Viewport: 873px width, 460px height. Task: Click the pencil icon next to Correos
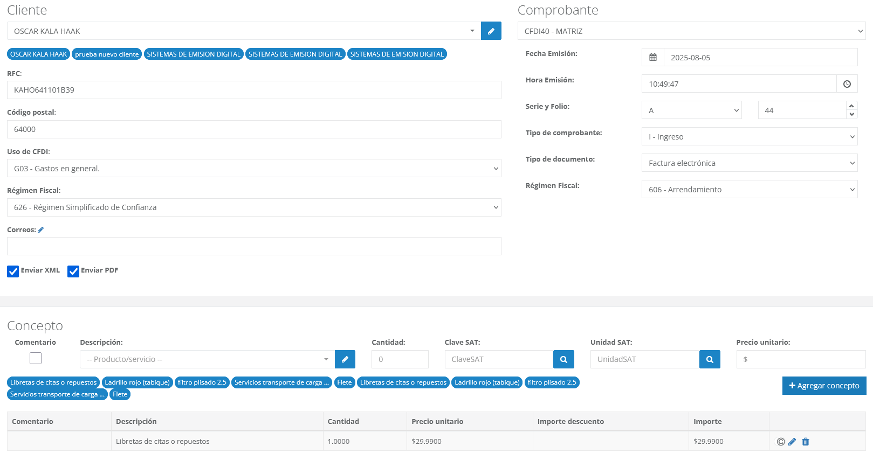pyautogui.click(x=41, y=230)
